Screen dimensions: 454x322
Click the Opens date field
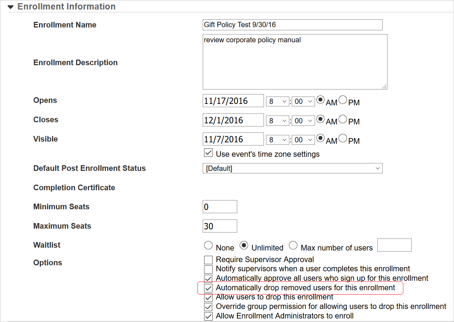coord(233,101)
